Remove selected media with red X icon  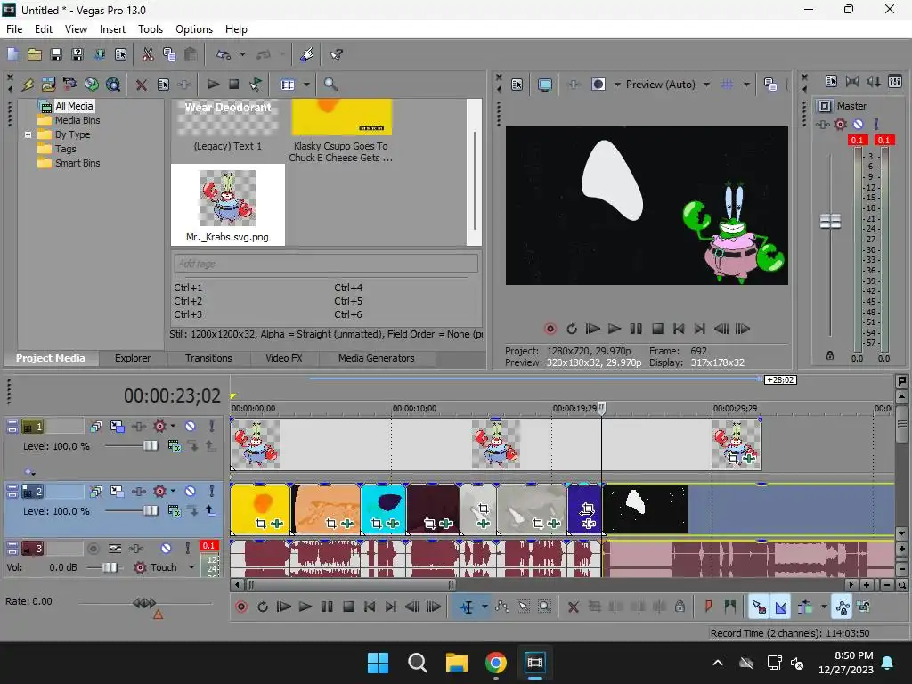141,85
